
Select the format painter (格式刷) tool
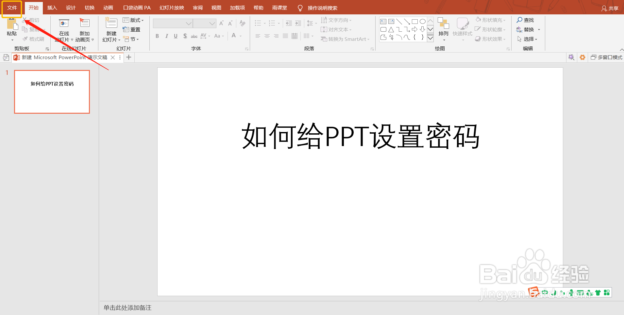click(34, 39)
